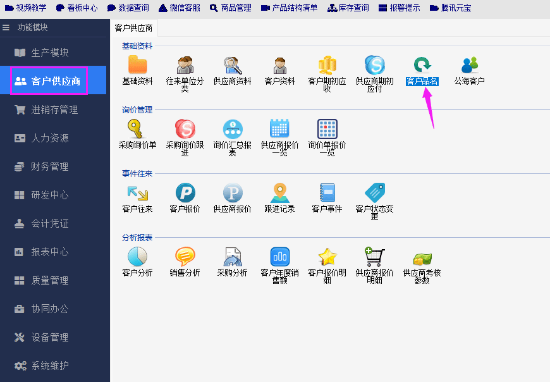Viewport: 550px width, 382px height.
Task: Open 跟进记录 location icon
Action: (279, 193)
